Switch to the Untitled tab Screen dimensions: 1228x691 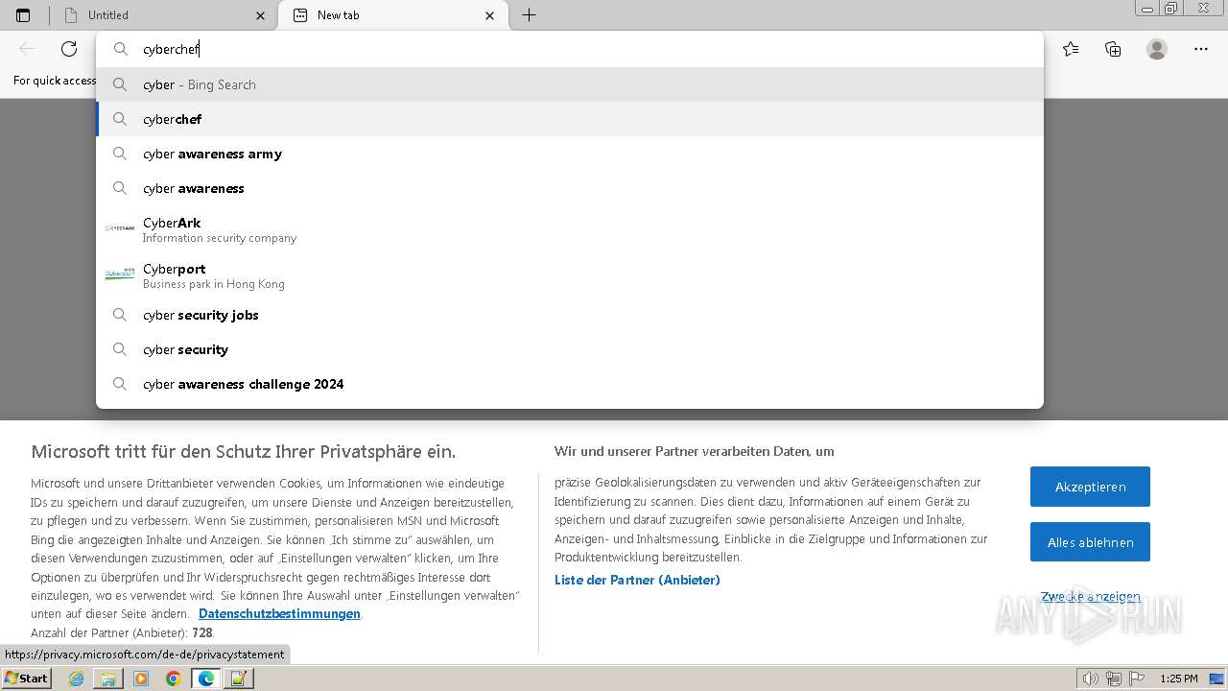[x=153, y=15]
